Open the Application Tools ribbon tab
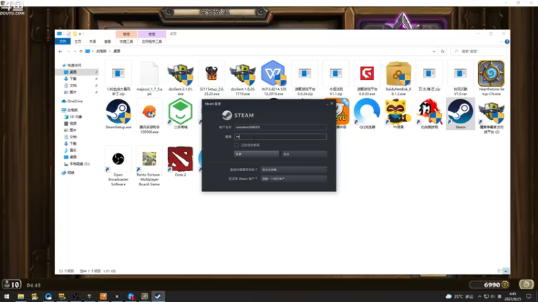This screenshot has width=538, height=302. coord(152,42)
